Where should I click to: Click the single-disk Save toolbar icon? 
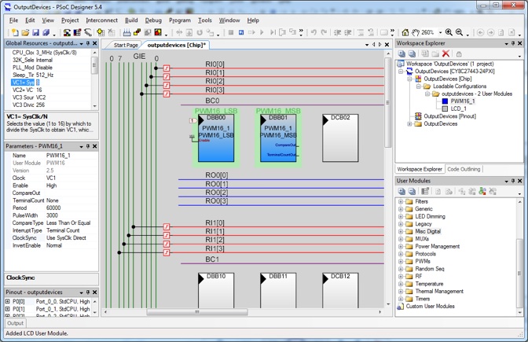point(35,32)
